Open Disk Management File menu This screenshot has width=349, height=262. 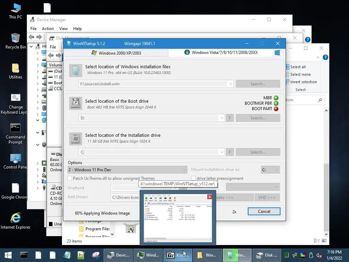(x=53, y=47)
